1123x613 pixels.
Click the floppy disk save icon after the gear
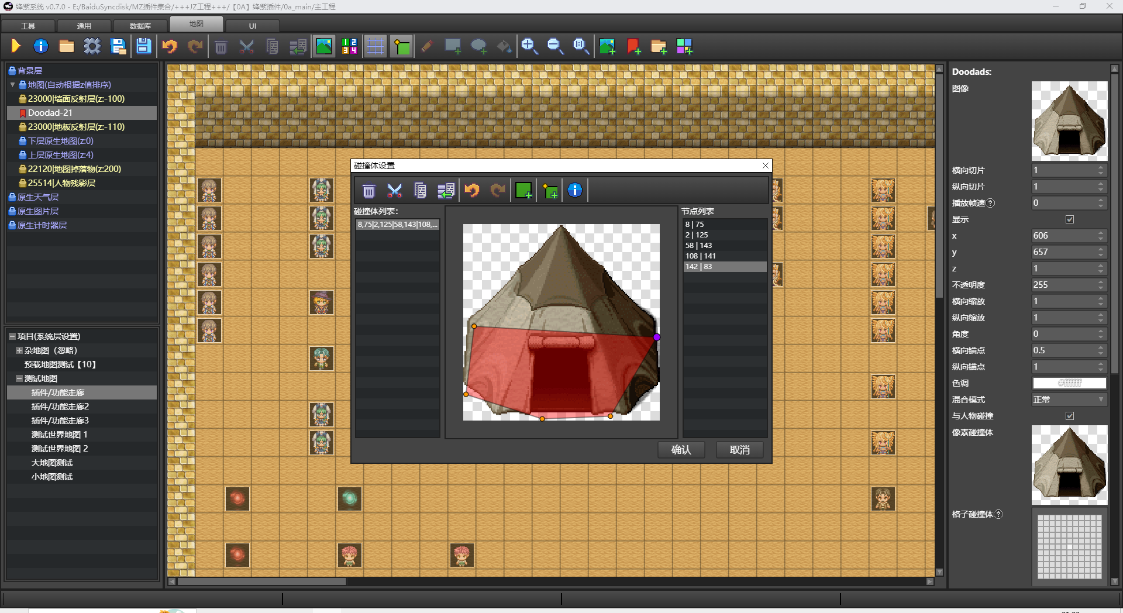coord(118,46)
